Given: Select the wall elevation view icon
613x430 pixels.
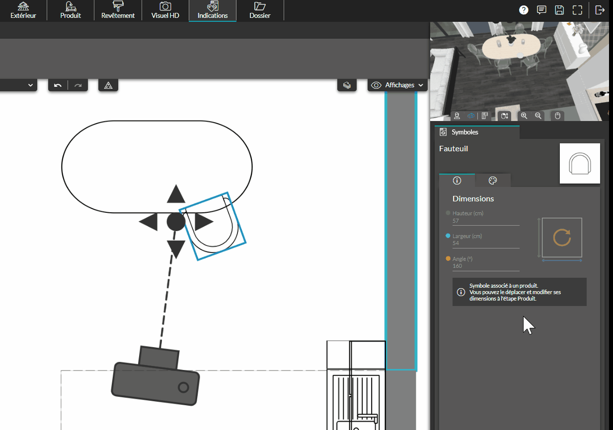Looking at the screenshot, I should [485, 116].
